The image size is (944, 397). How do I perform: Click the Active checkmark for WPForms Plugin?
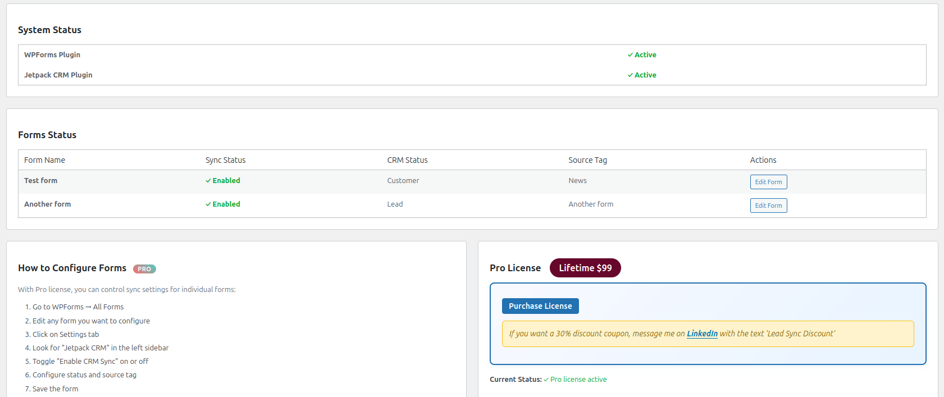(630, 55)
